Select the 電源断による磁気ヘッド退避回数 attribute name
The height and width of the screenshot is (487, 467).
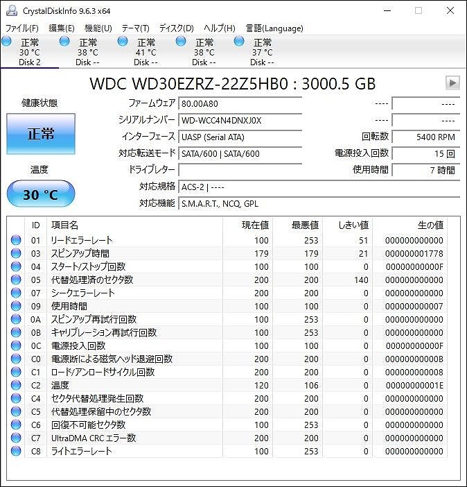pos(112,359)
